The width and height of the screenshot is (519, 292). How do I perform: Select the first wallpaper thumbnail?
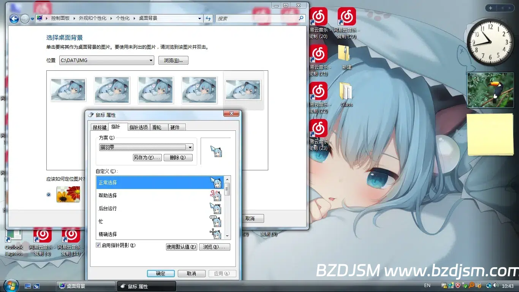click(x=68, y=90)
